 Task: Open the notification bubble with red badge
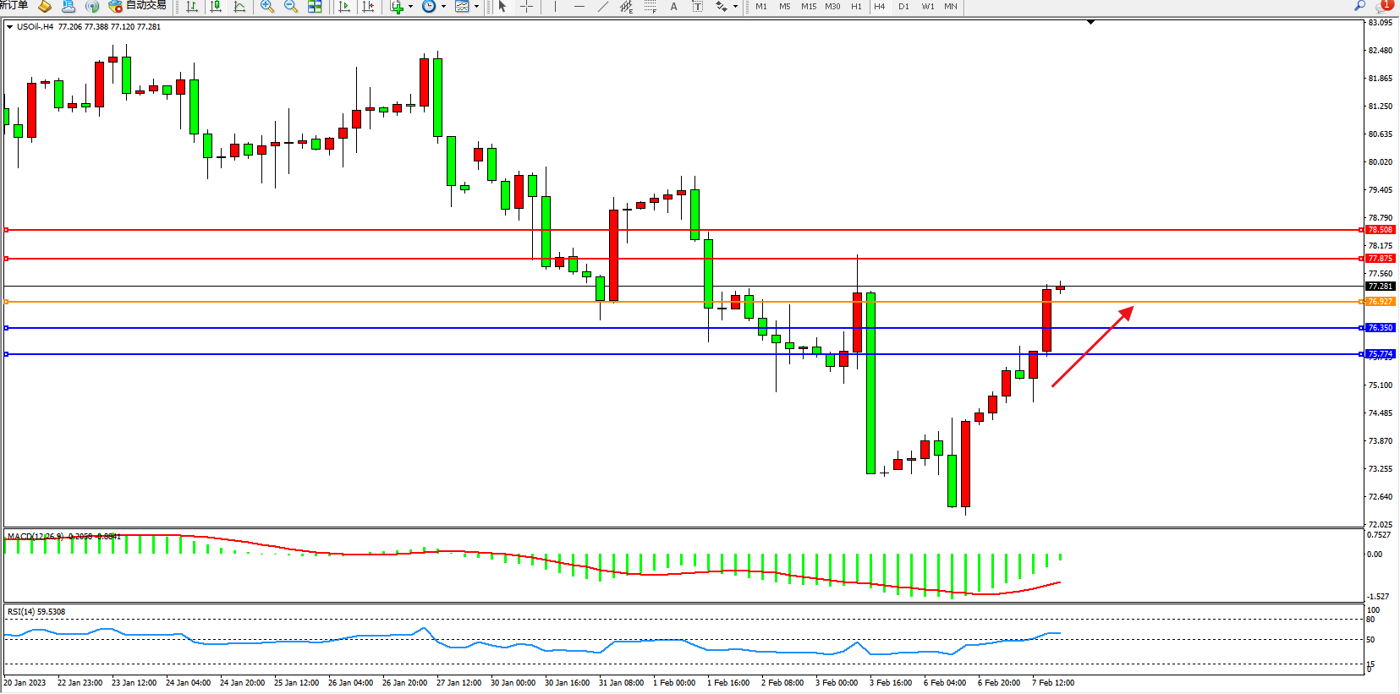point(1384,6)
